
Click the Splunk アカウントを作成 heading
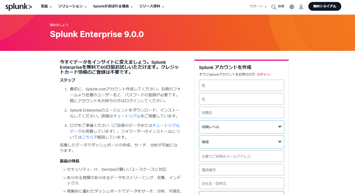pyautogui.click(x=225, y=68)
